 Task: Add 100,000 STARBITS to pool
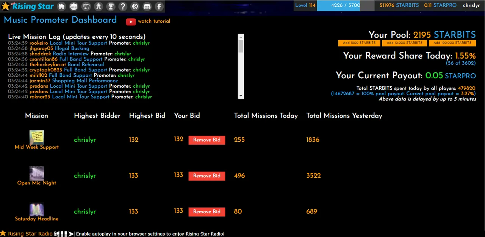click(452, 43)
